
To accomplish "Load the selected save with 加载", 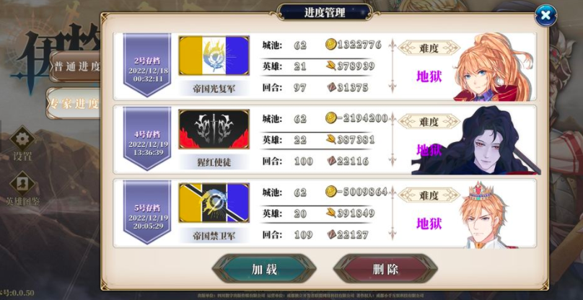I will 264,269.
